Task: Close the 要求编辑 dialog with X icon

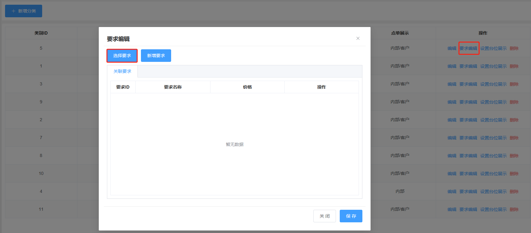Action: click(358, 38)
